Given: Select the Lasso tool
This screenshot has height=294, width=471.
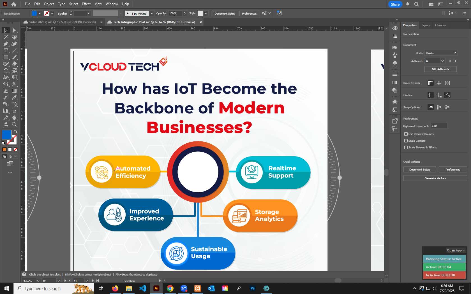Looking at the screenshot, I should click(x=14, y=37).
